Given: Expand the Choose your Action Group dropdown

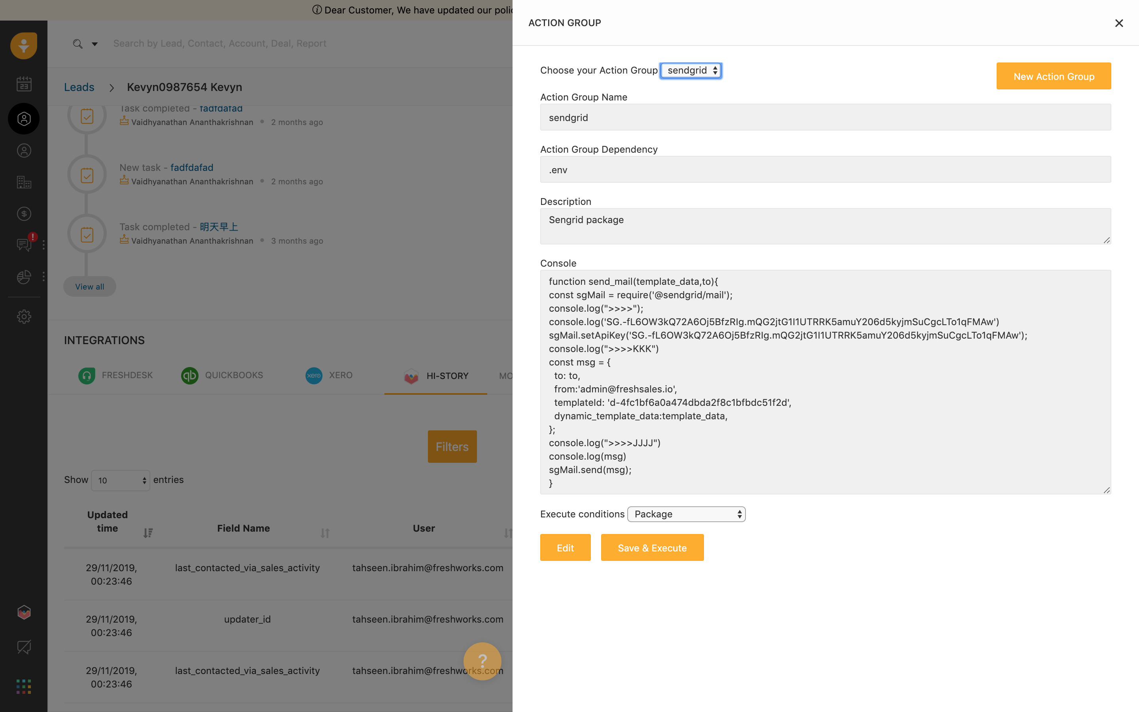Looking at the screenshot, I should pos(691,71).
